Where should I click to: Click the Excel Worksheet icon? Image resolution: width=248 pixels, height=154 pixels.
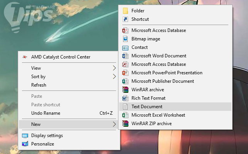coord(125,115)
